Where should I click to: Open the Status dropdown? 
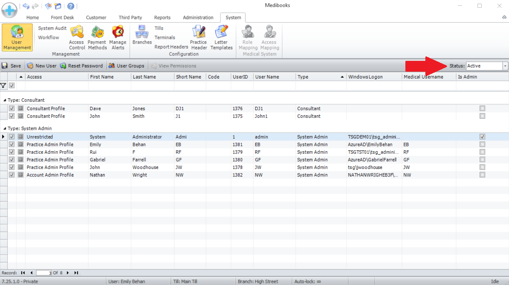coord(505,66)
